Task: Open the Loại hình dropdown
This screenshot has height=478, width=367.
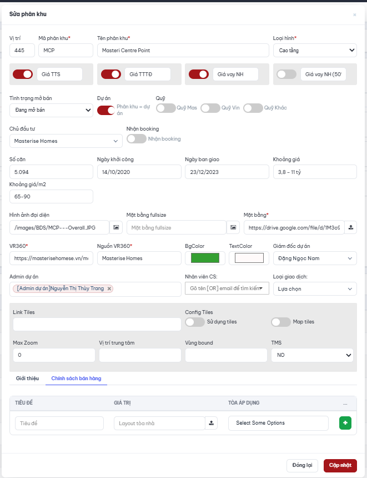Action: point(315,50)
